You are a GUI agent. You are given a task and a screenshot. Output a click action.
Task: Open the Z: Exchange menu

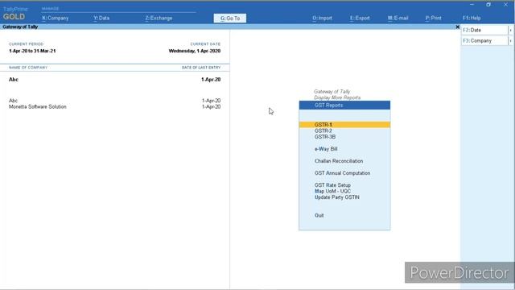pyautogui.click(x=159, y=18)
